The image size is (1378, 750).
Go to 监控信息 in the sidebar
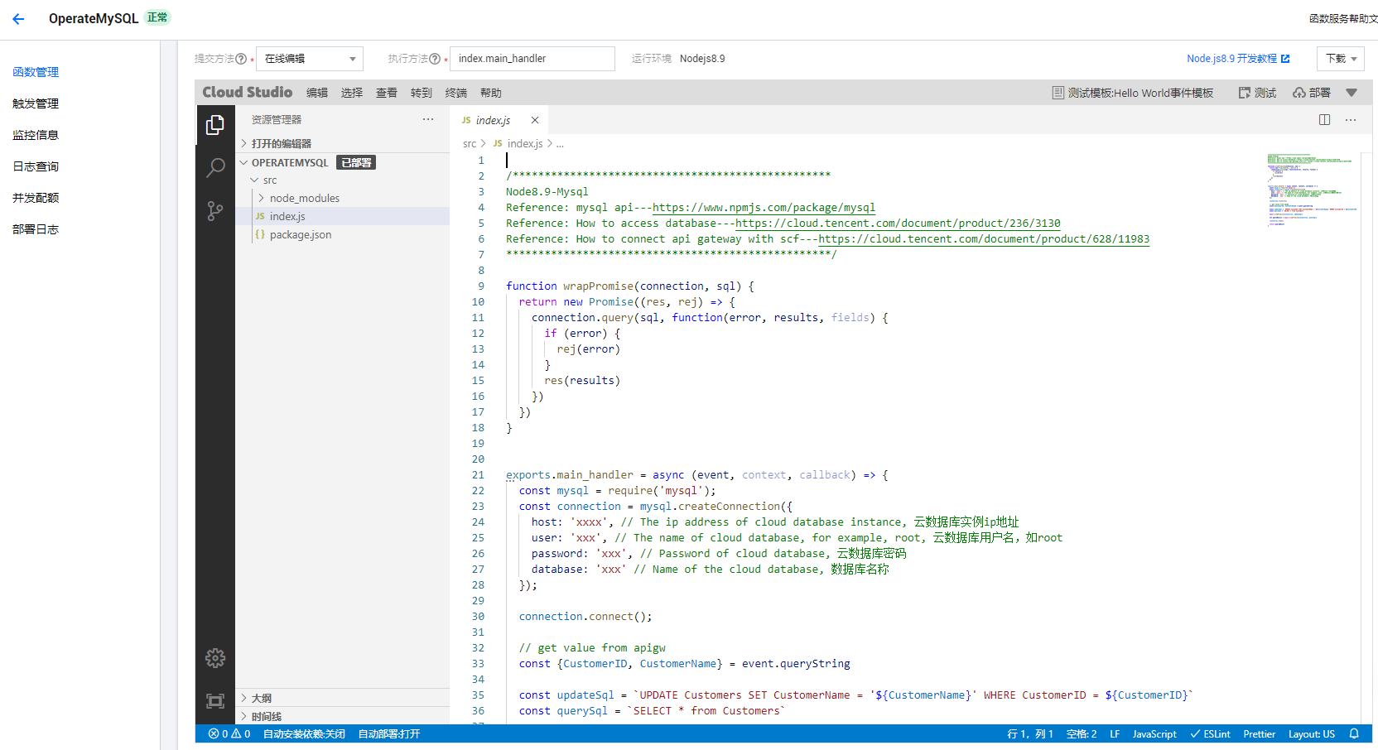click(36, 135)
